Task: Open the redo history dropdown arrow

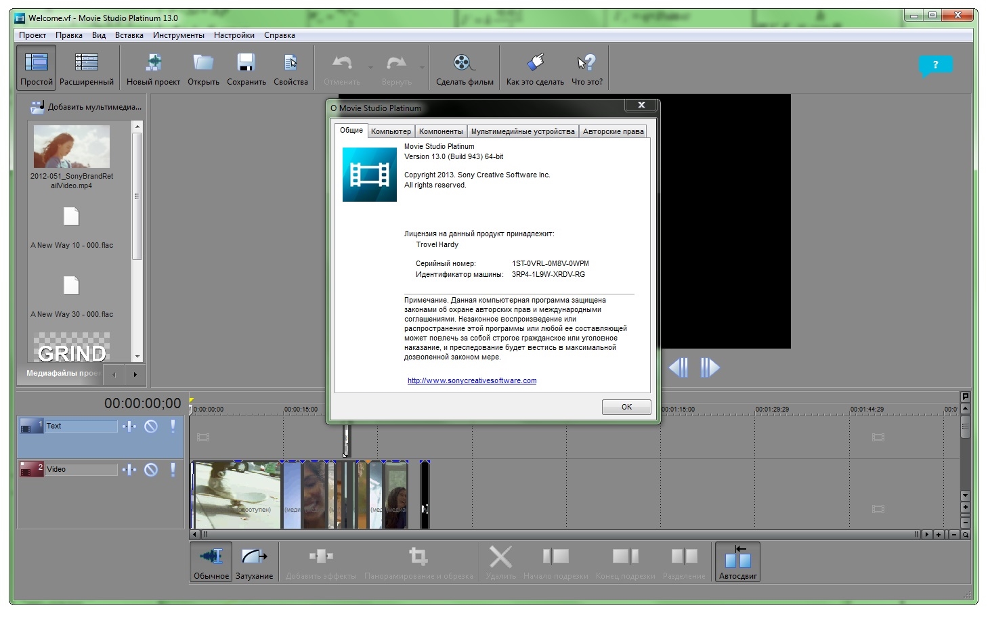Action: pyautogui.click(x=422, y=68)
